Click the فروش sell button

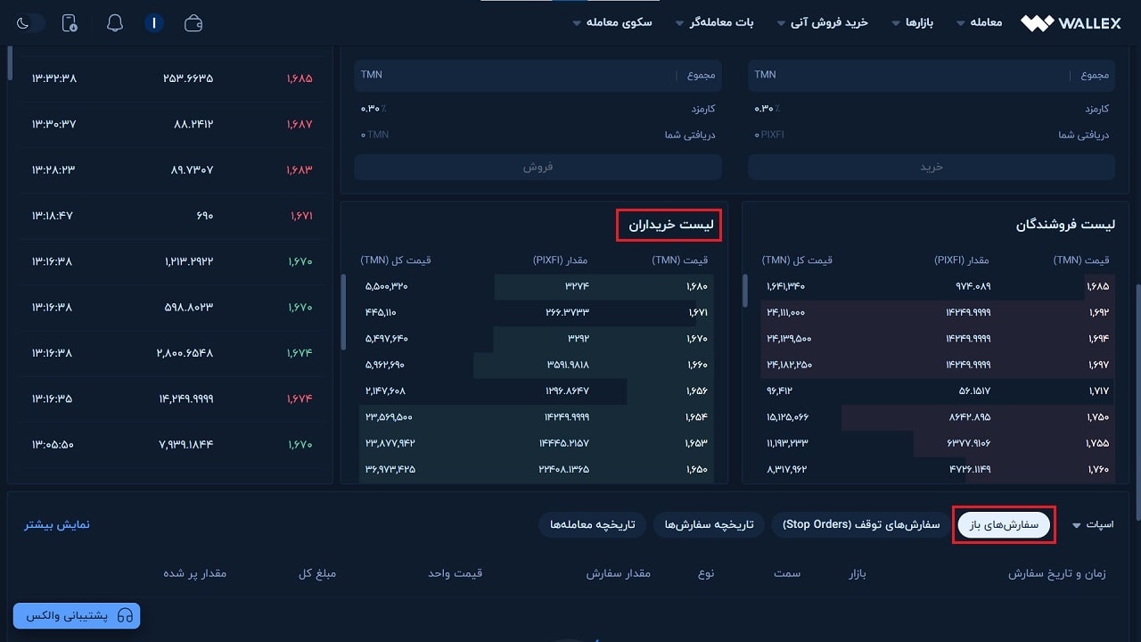click(538, 167)
